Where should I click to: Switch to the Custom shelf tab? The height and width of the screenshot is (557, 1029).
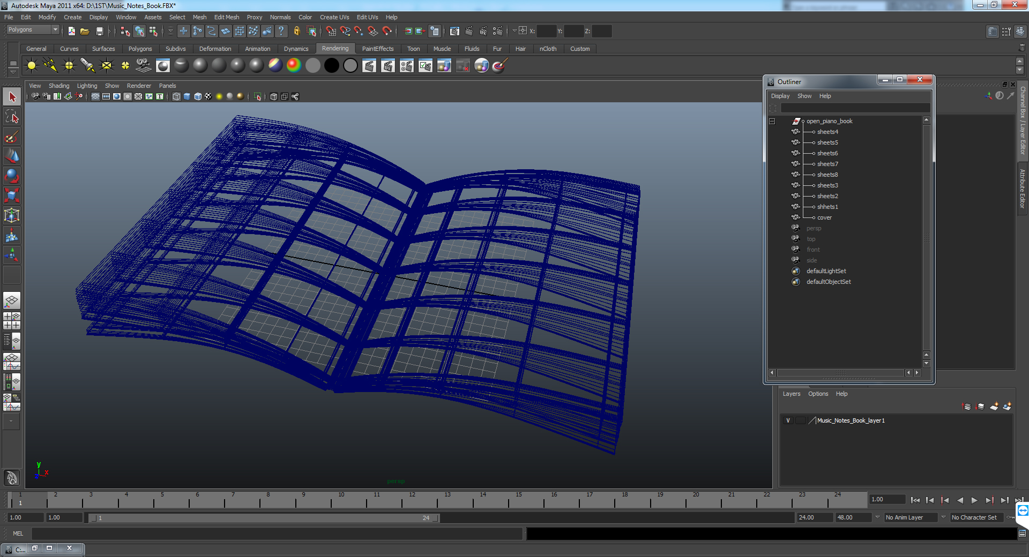pyautogui.click(x=580, y=49)
